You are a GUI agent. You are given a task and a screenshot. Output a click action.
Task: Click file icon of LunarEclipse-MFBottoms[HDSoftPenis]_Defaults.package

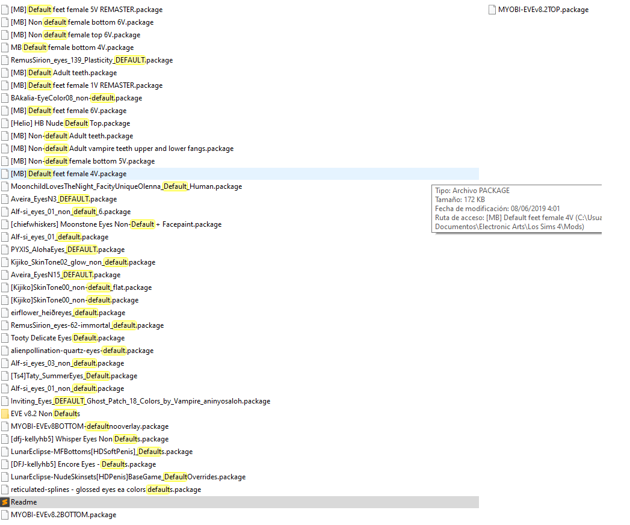pos(5,452)
